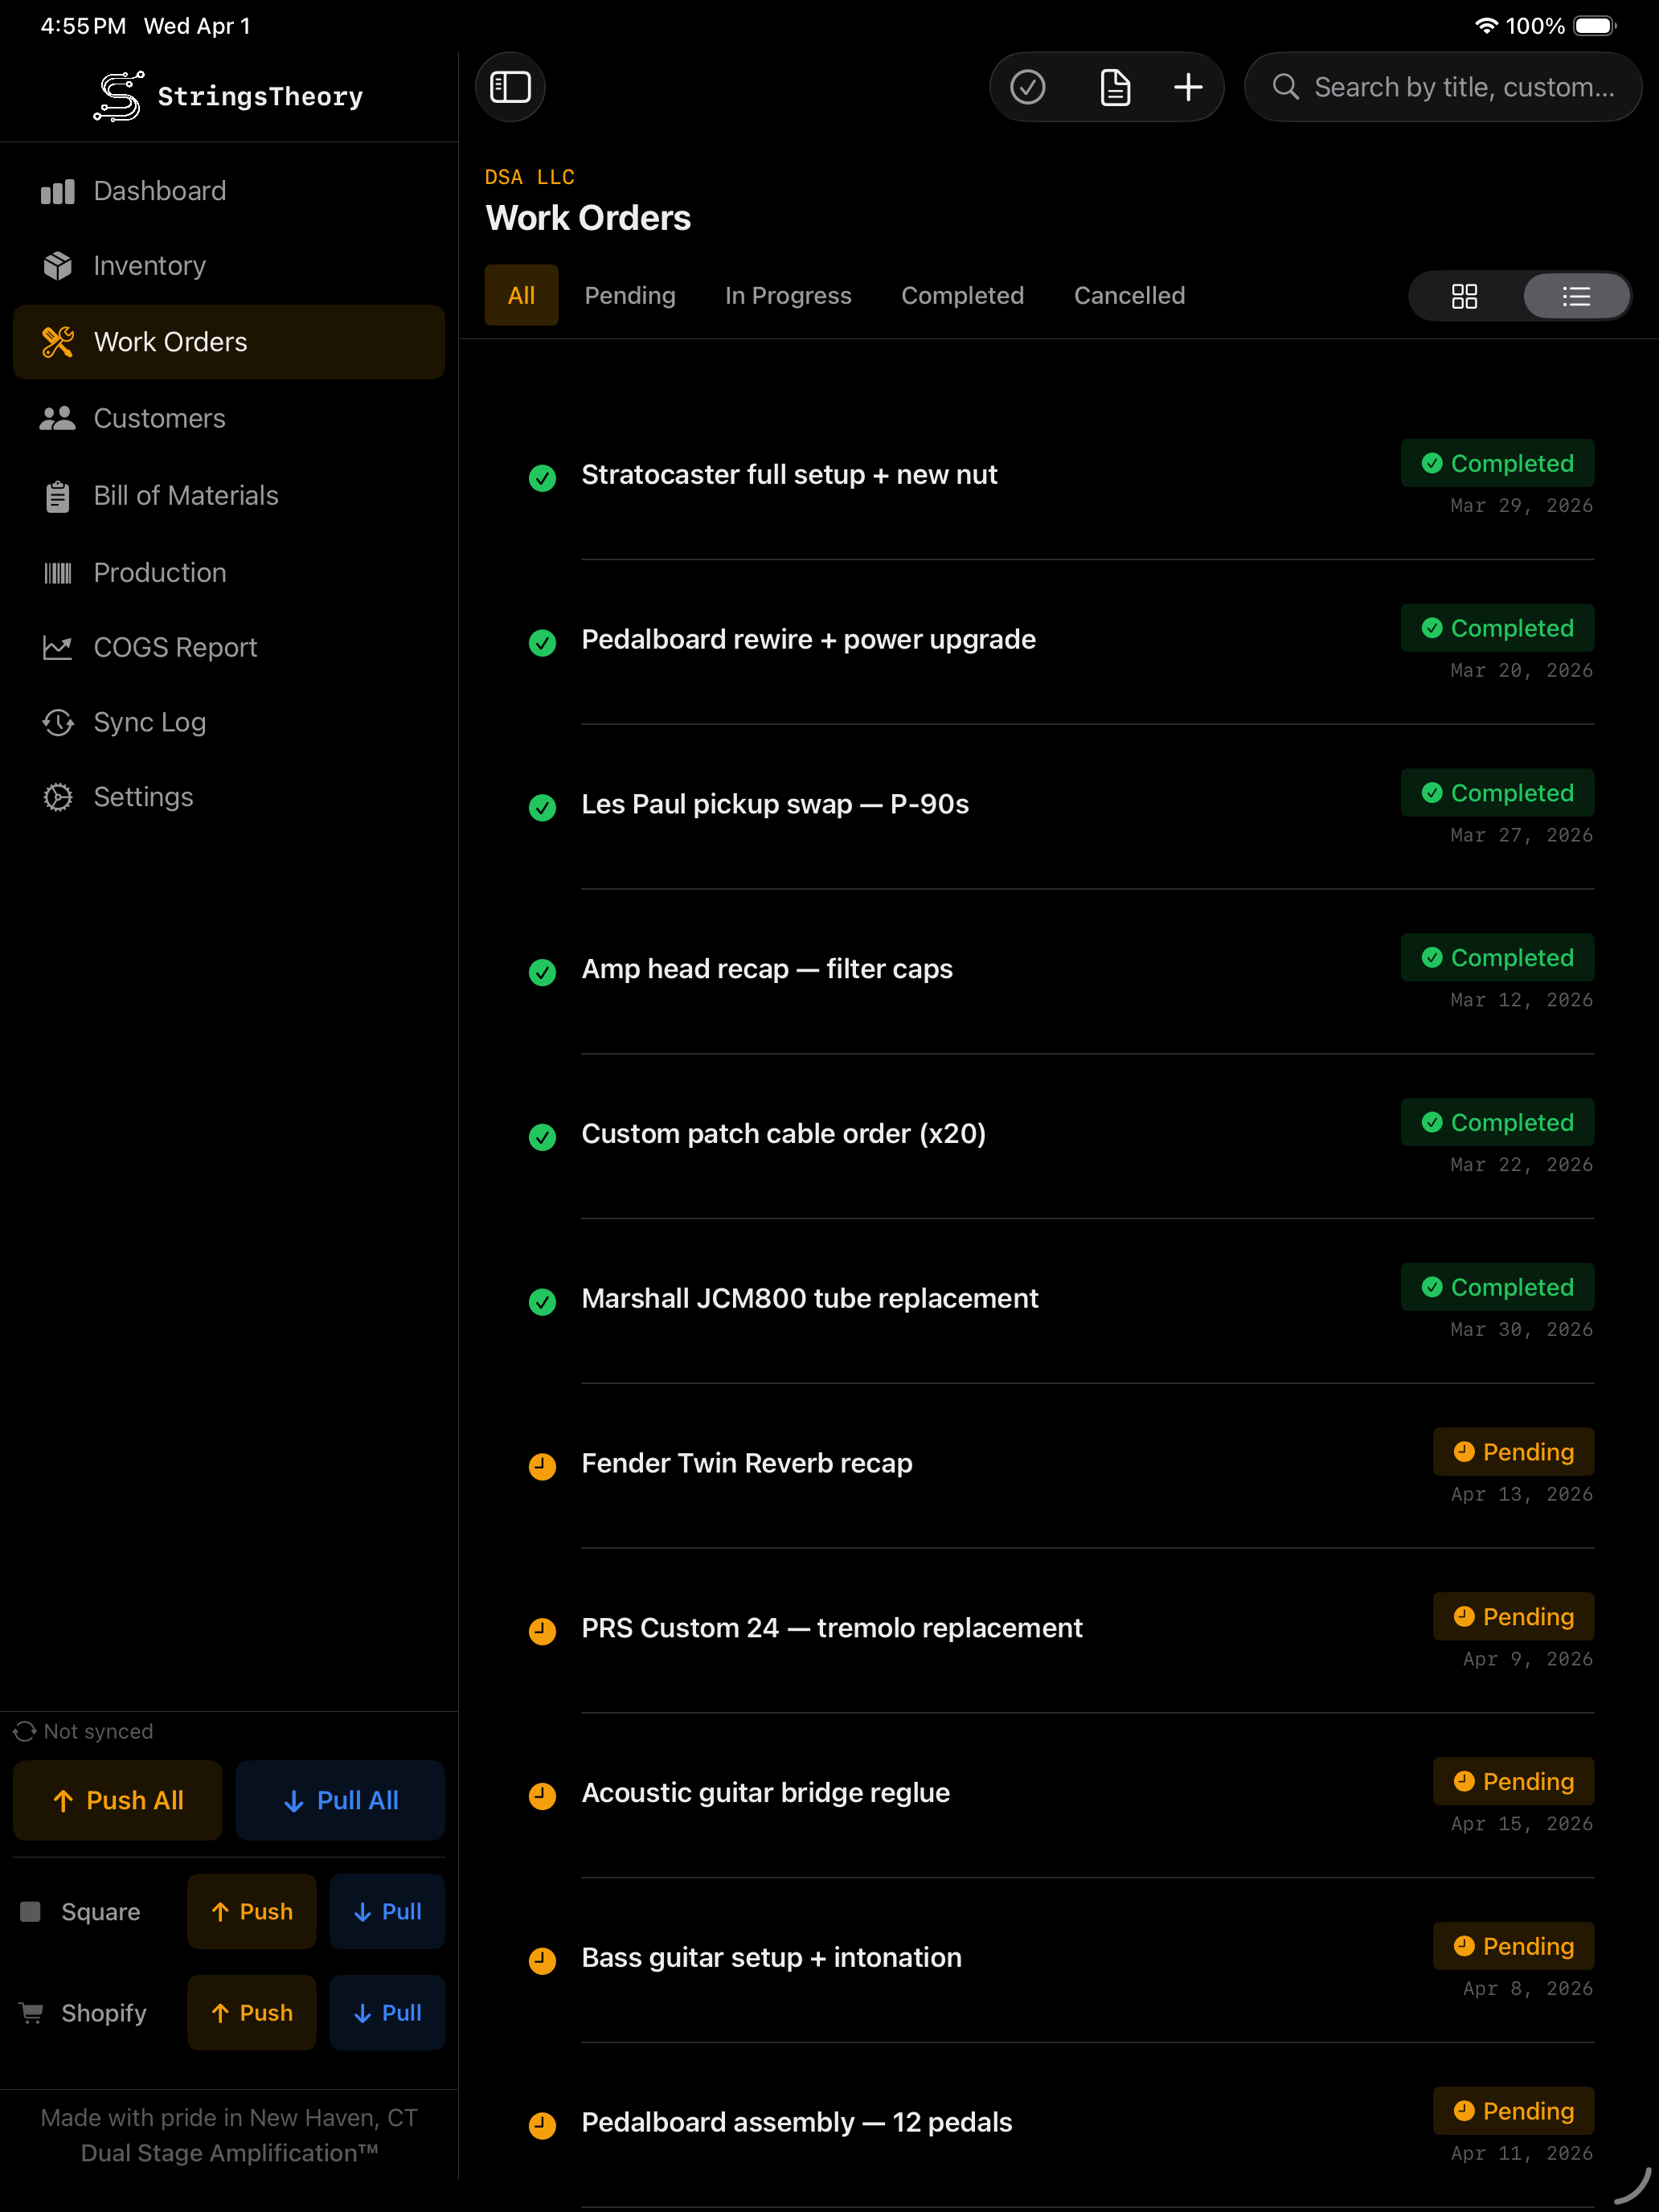Switch to the Completed filter tab
This screenshot has width=1659, height=2212.
click(x=962, y=295)
